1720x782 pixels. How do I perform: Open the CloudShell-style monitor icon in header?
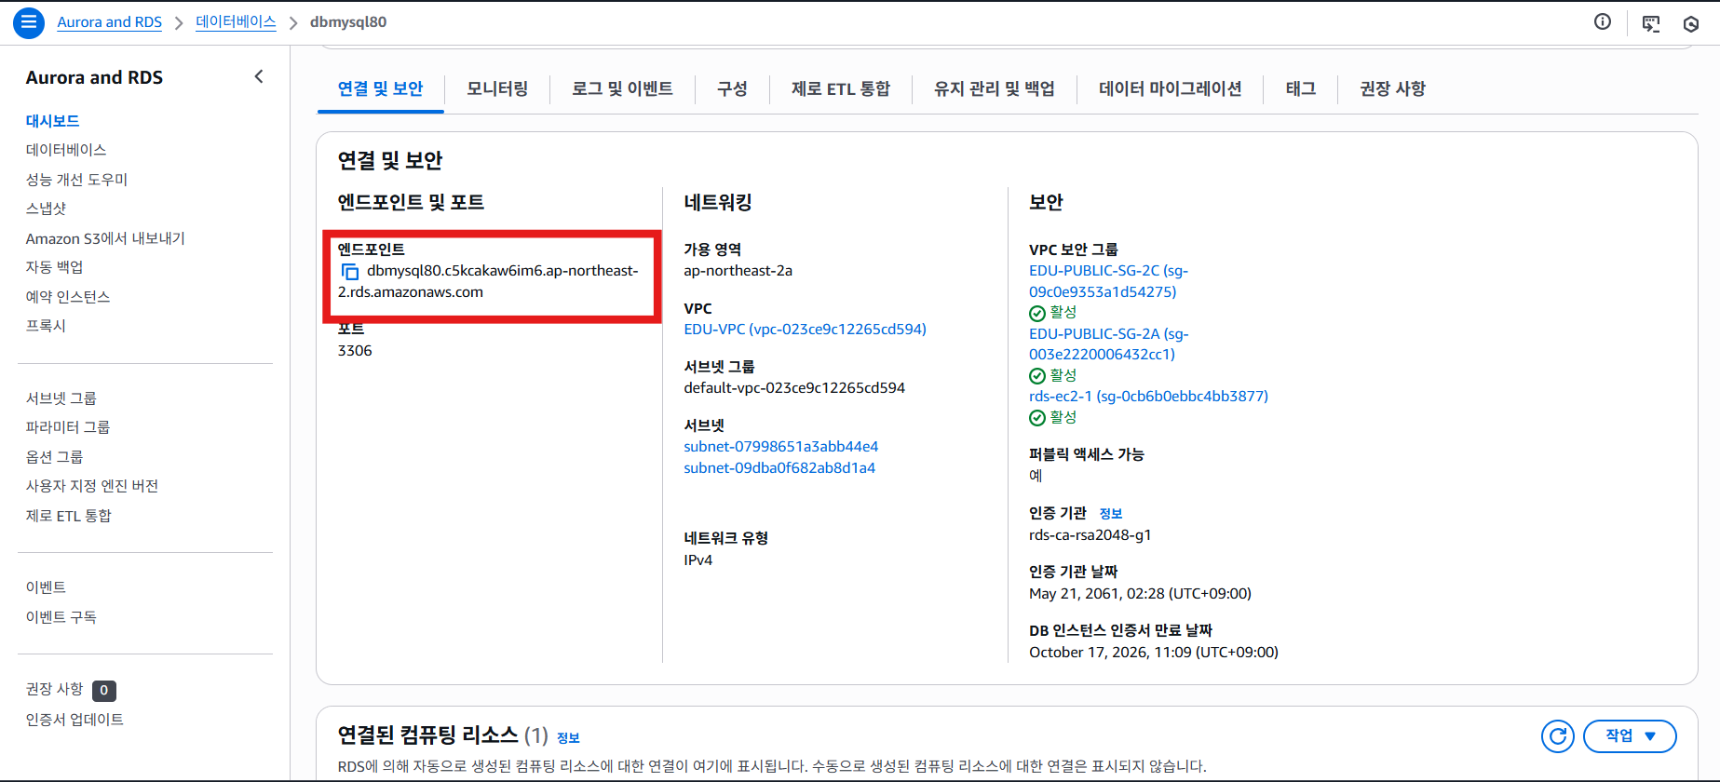click(1651, 23)
